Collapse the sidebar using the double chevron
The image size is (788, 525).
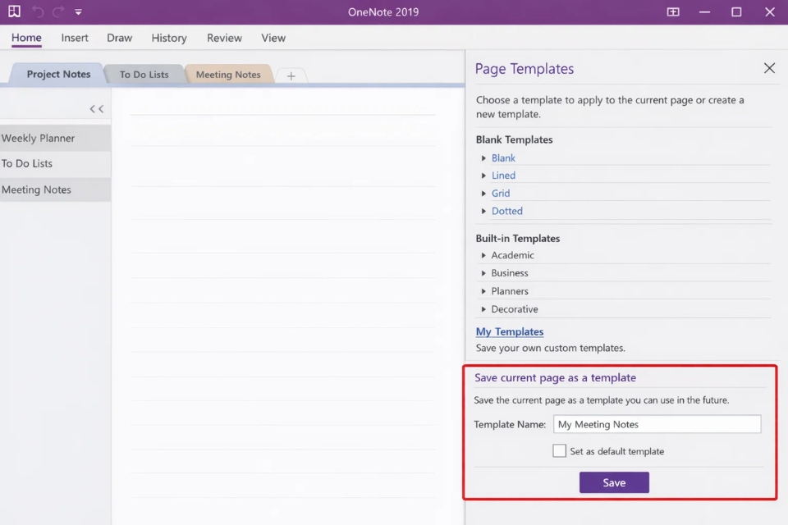pos(96,107)
